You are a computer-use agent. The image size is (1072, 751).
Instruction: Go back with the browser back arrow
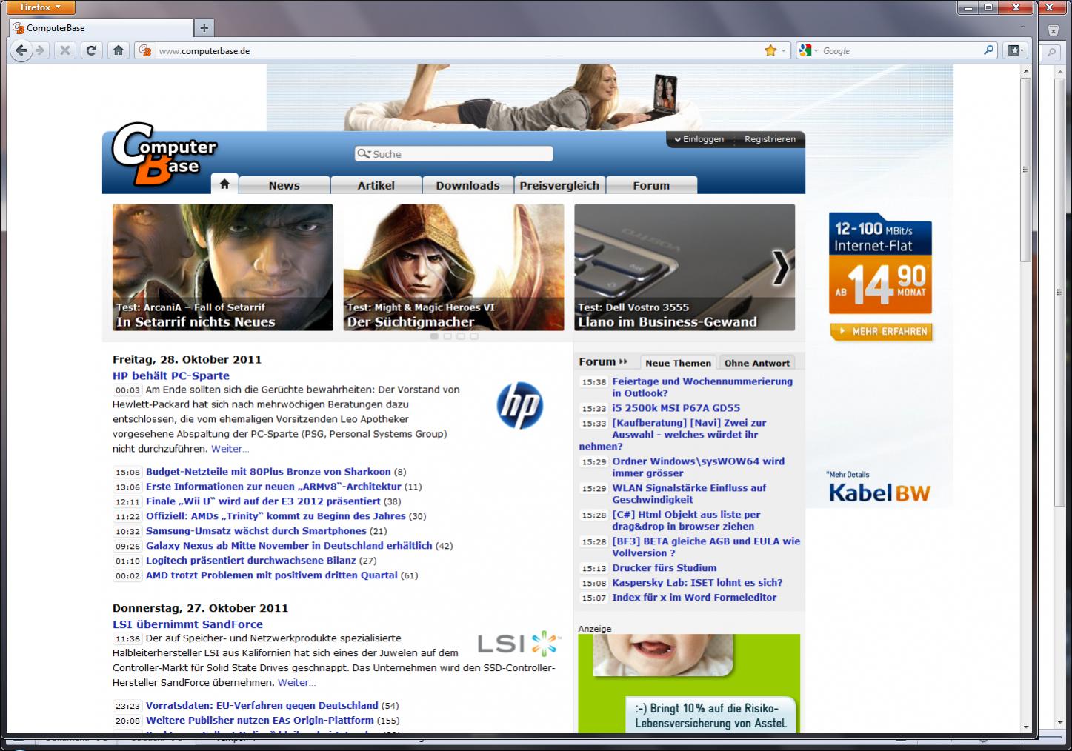[x=21, y=50]
